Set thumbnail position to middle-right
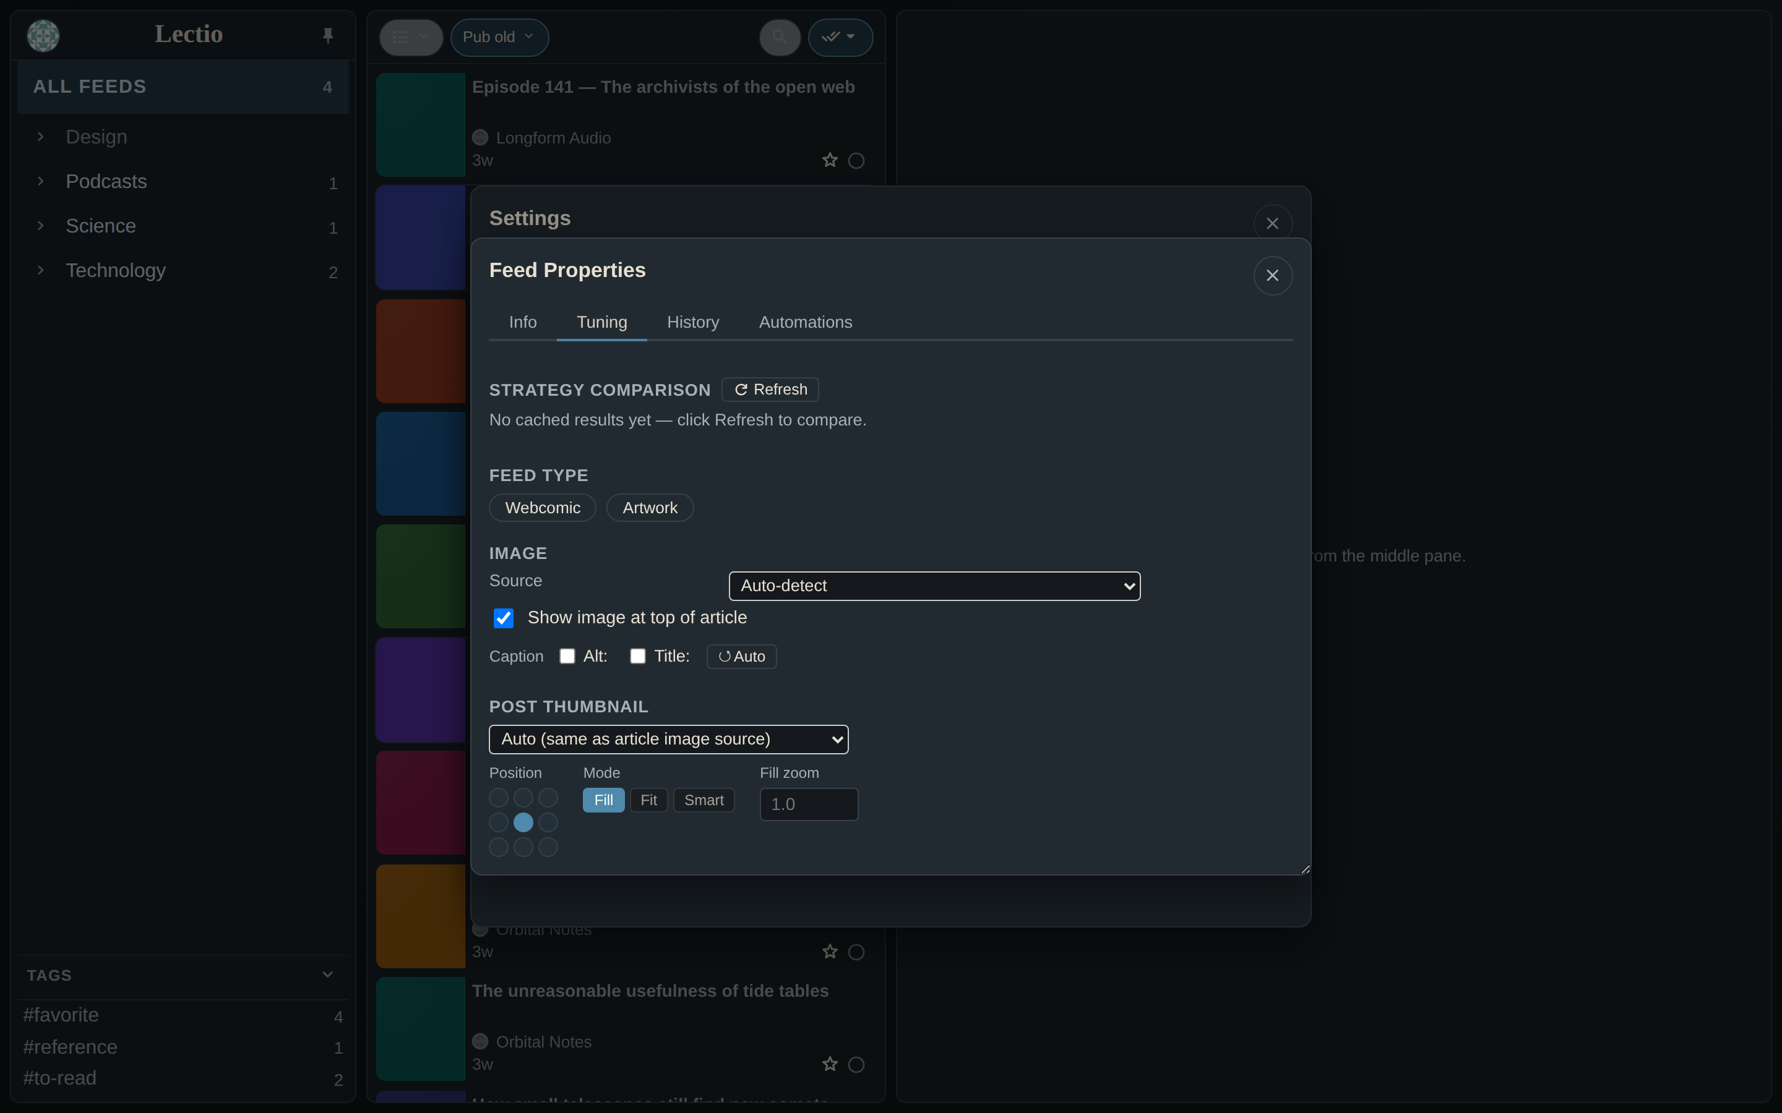 pos(548,822)
